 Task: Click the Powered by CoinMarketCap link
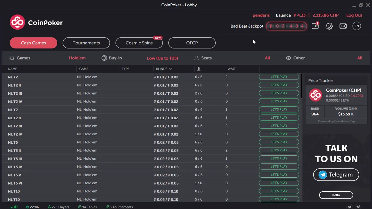(336, 121)
